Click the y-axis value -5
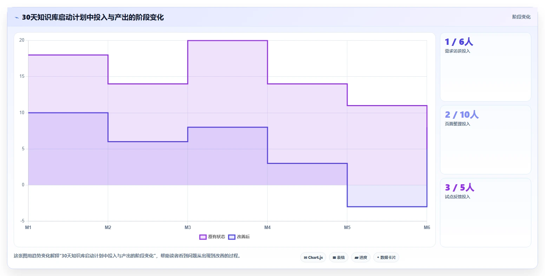 pos(22,221)
